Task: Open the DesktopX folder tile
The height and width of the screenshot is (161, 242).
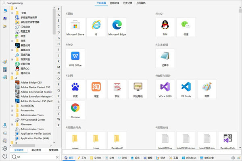Action: click(117, 140)
